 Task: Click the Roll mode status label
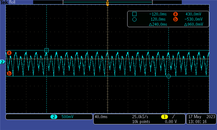pos(12,2)
